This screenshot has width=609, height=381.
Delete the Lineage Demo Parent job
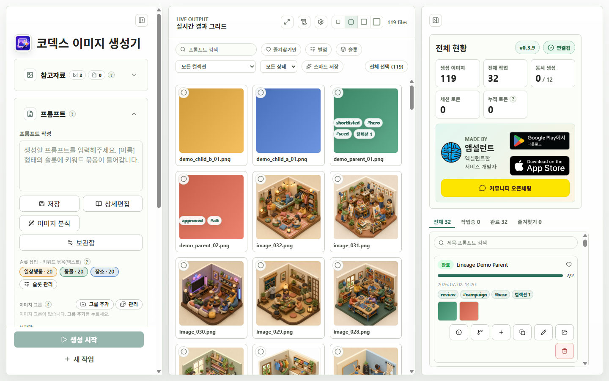pyautogui.click(x=565, y=351)
